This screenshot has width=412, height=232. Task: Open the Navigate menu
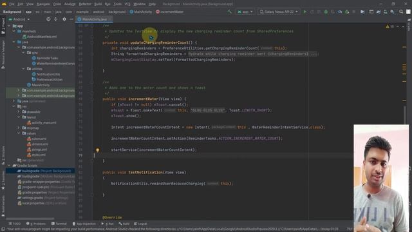(43, 4)
